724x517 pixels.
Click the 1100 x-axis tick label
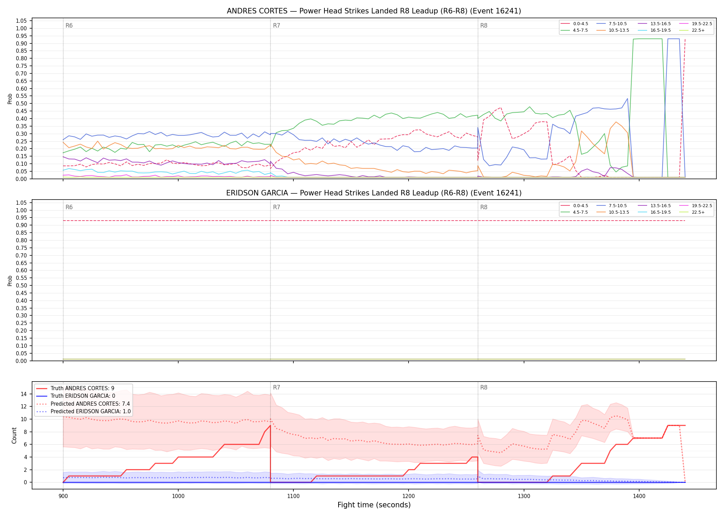click(x=293, y=496)
